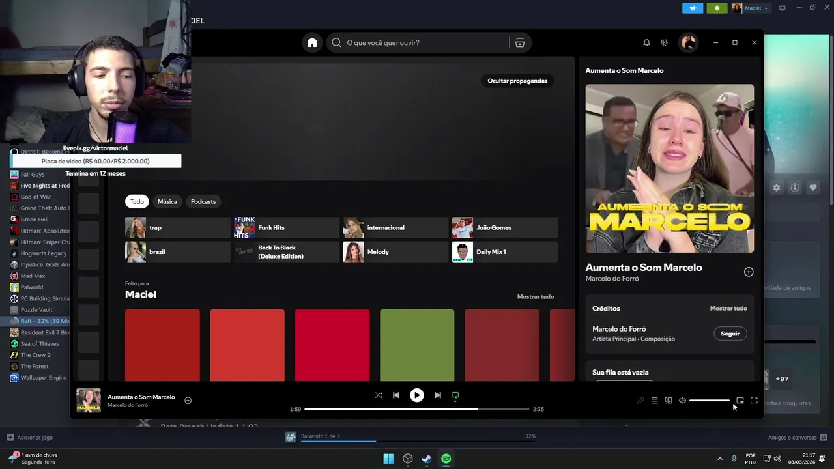Open Steam from Windows taskbar
This screenshot has width=834, height=469.
click(x=427, y=459)
